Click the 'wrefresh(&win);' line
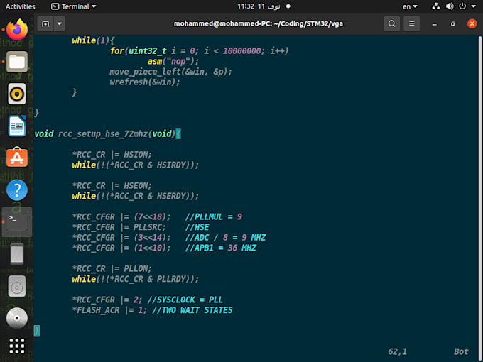The width and height of the screenshot is (483, 362). tap(145, 82)
